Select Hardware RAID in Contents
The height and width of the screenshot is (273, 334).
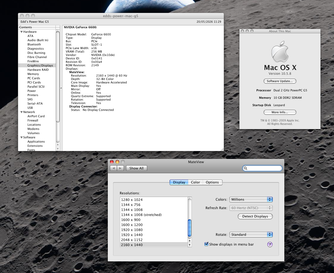tap(38, 70)
